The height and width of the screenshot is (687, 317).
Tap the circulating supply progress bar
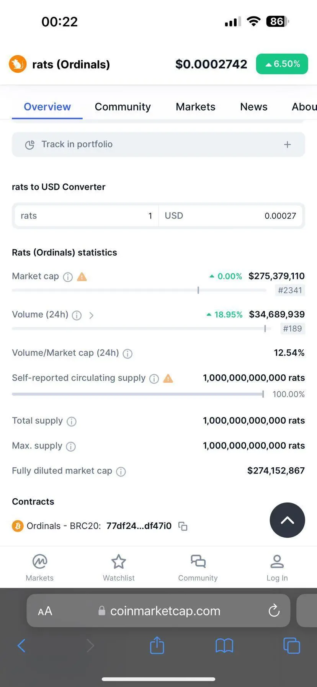tap(138, 394)
